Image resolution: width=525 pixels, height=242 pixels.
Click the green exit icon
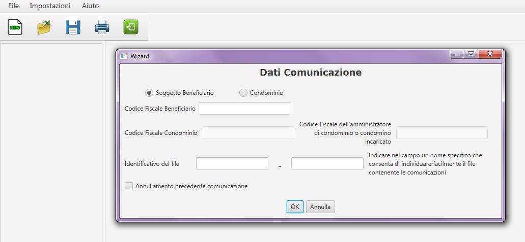(x=131, y=27)
